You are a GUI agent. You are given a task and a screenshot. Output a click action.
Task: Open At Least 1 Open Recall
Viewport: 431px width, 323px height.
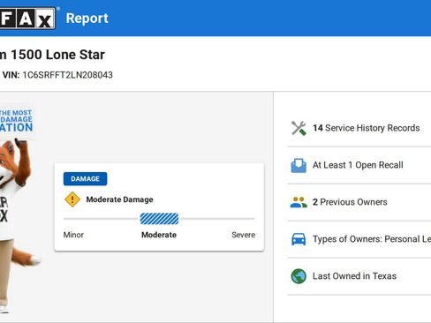(x=359, y=165)
